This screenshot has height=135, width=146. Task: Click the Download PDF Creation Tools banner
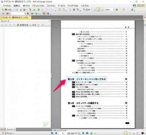(x=139, y=5)
